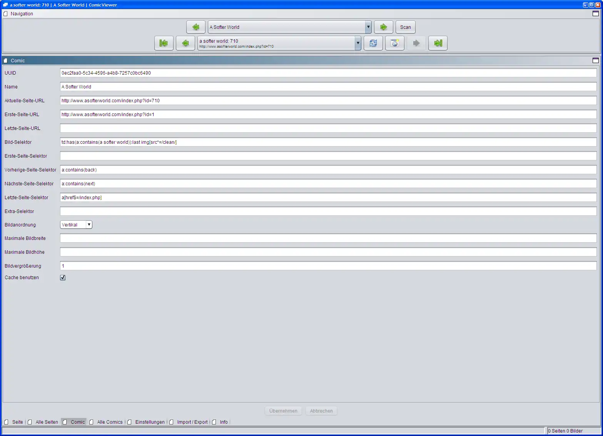Screen dimensions: 603x436
Task: Click the empty Erste-Seite-Selektor field
Action: pos(328,156)
